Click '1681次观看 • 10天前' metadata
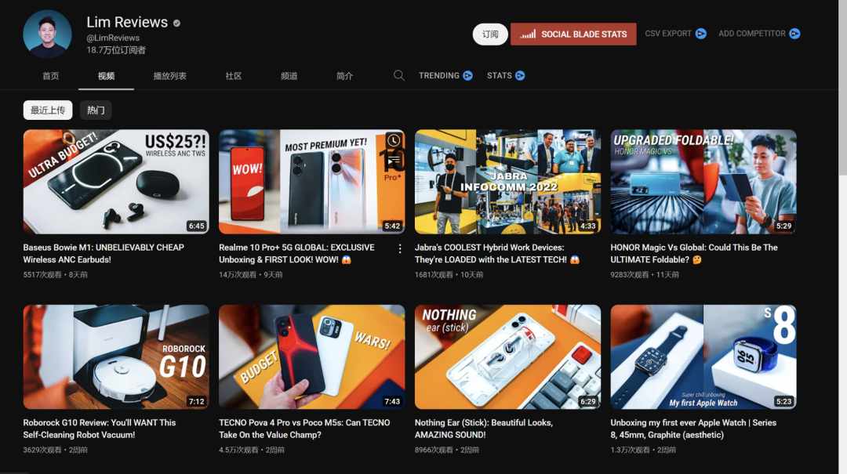 (449, 275)
